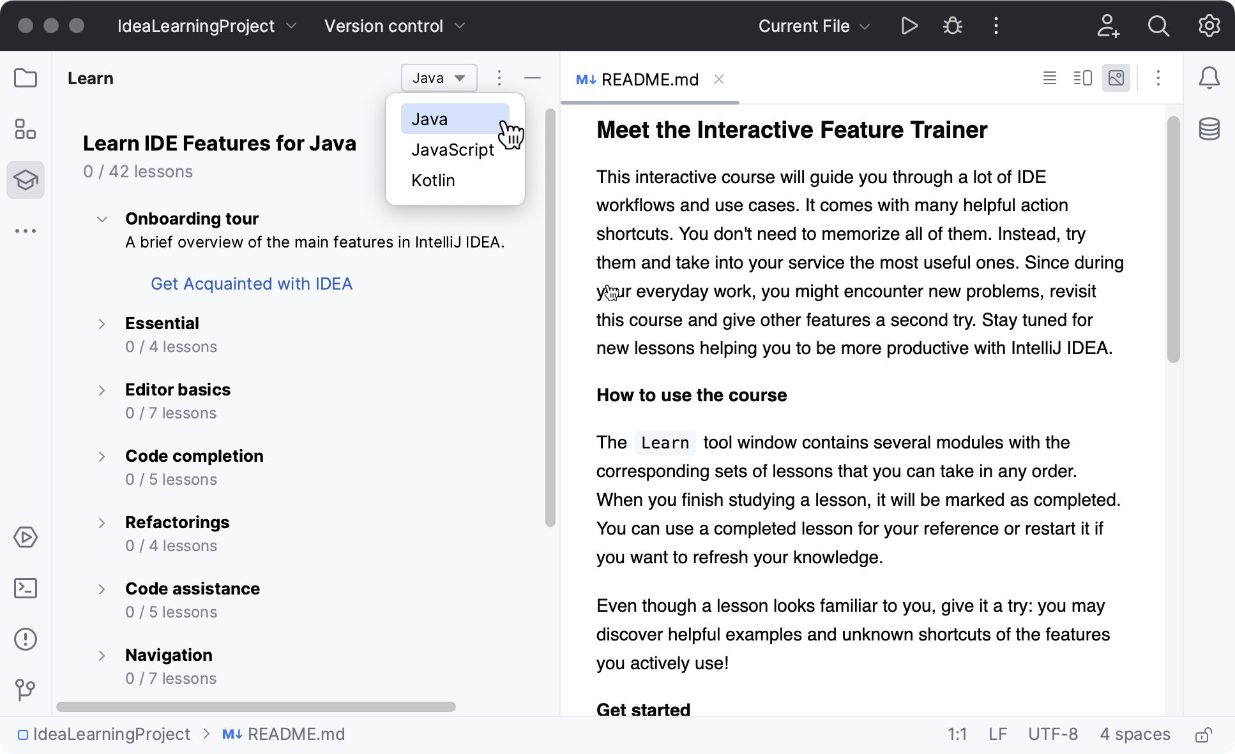Open the Project tool window folder icon
The image size is (1235, 754).
26,78
